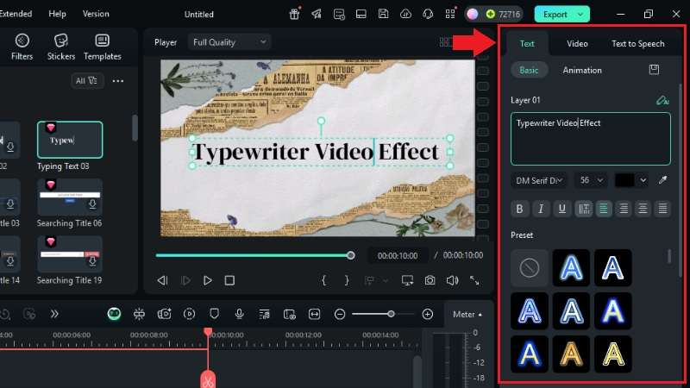Click the Layer 01 text input field
Viewport: 690px width, 388px height.
(x=591, y=139)
